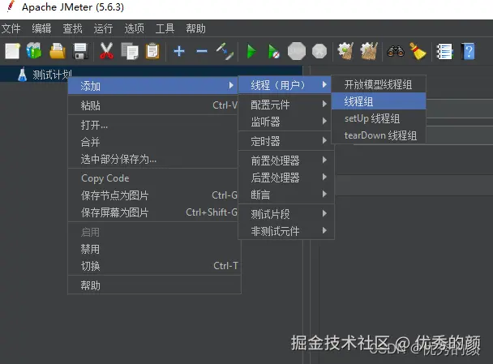
Task: Expand the 前置处理器 submenu
Action: (x=285, y=161)
